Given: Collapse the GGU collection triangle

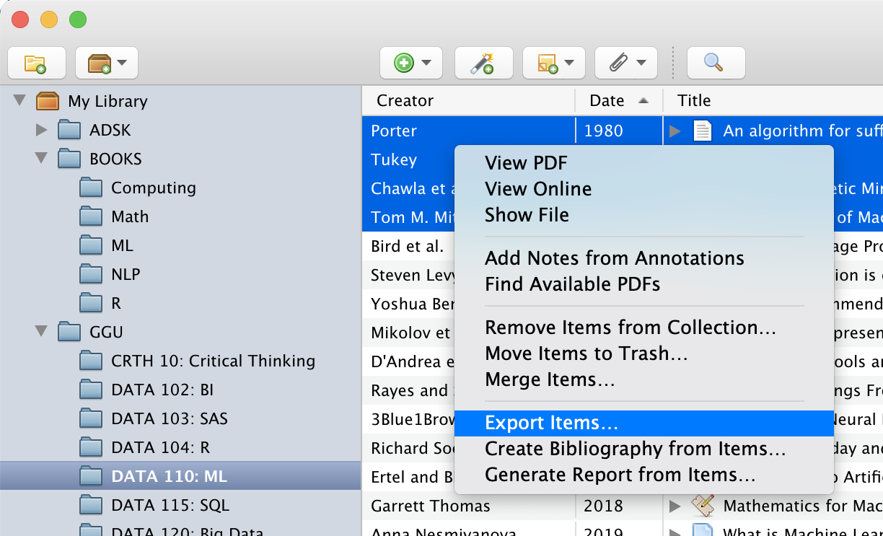Looking at the screenshot, I should pyautogui.click(x=41, y=332).
